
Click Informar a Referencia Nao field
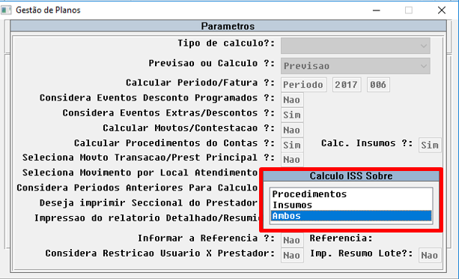[292, 240]
